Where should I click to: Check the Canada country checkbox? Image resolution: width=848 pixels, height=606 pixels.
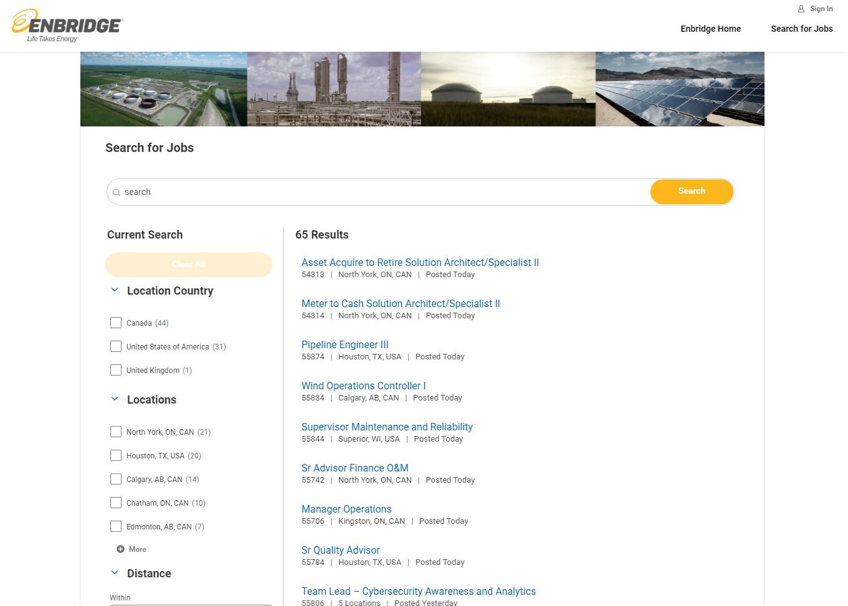[116, 323]
